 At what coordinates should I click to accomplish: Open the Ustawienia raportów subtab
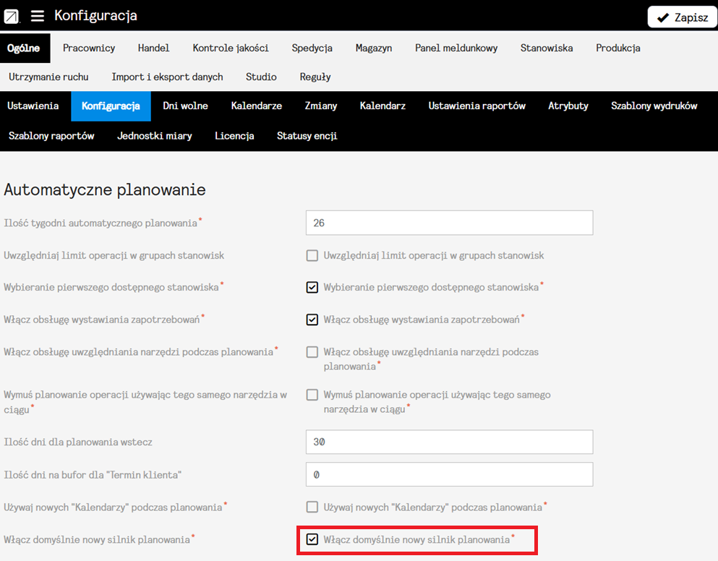coord(476,106)
